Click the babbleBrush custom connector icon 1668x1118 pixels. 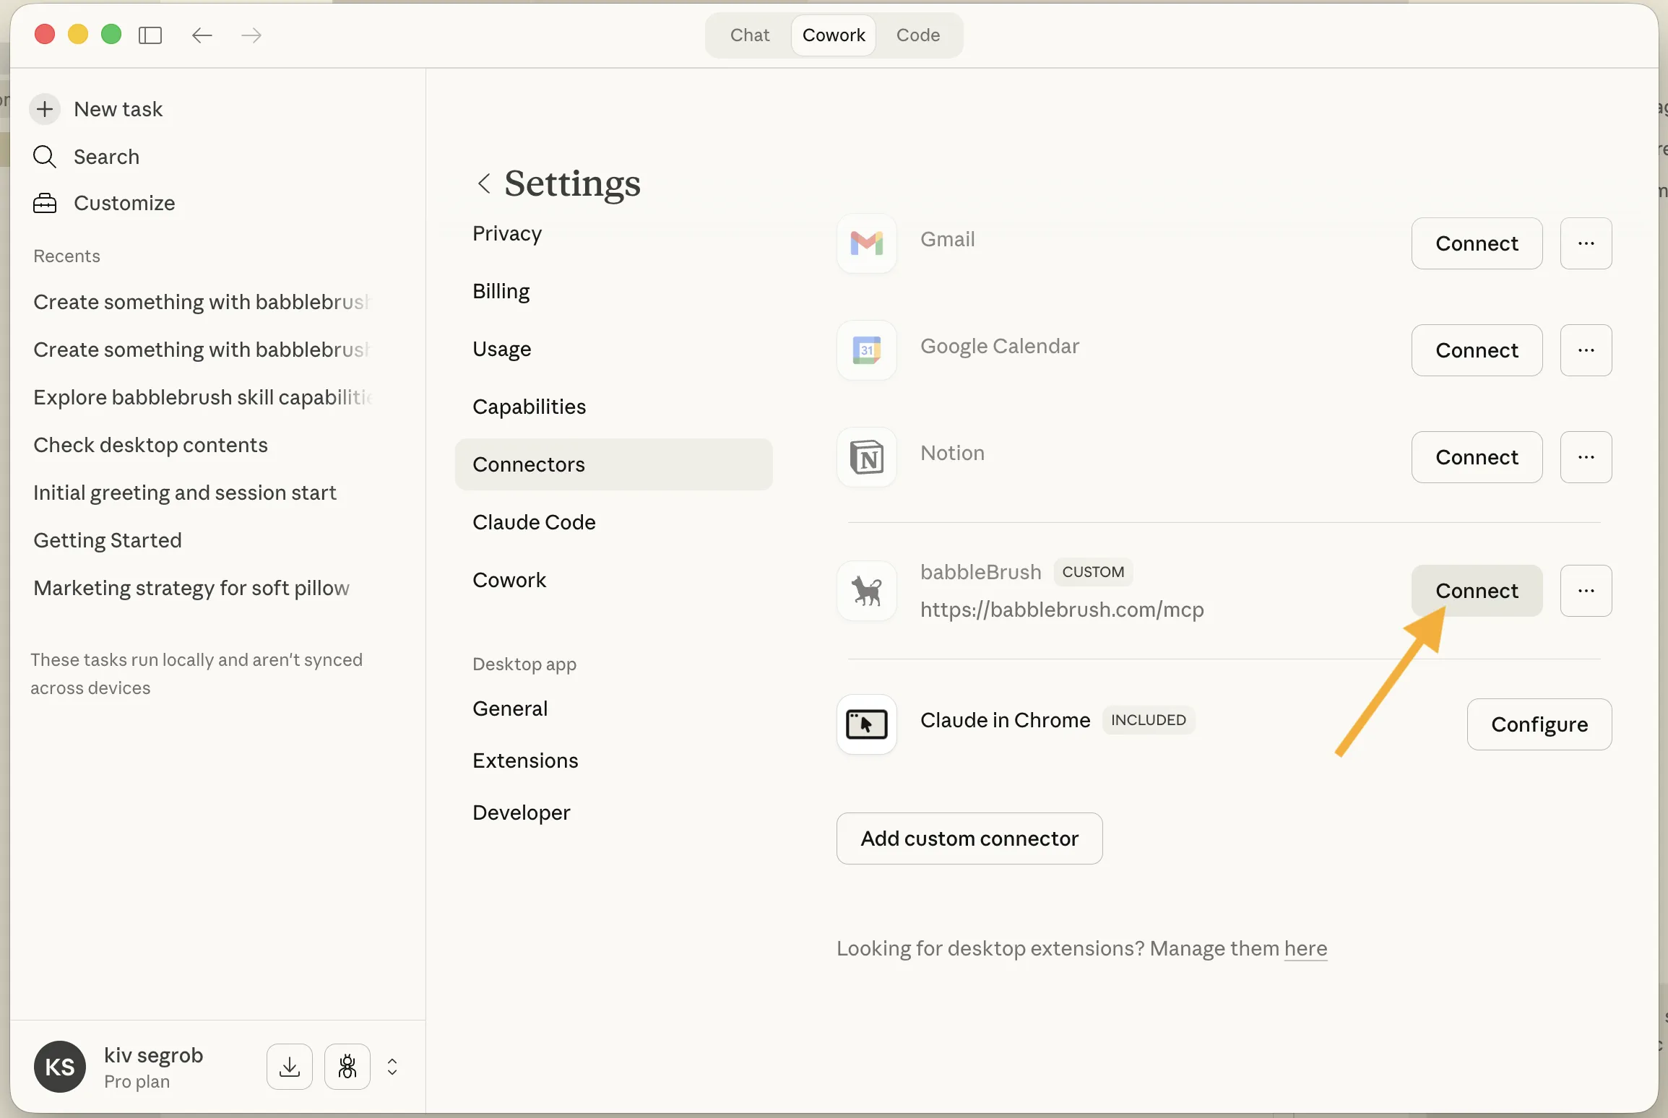coord(866,591)
